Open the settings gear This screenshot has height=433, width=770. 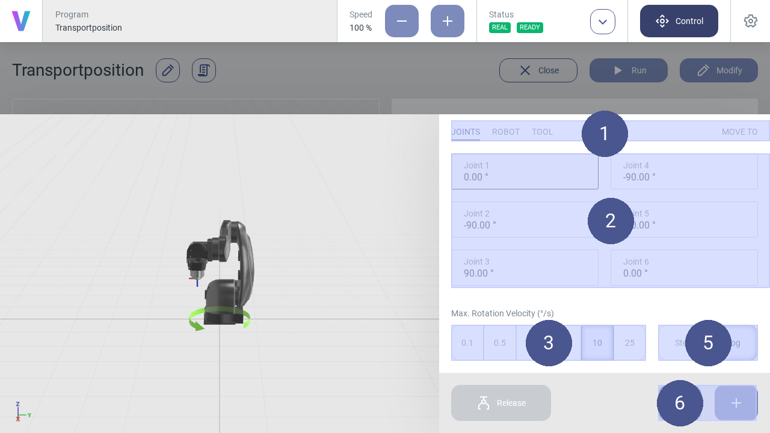pos(750,21)
